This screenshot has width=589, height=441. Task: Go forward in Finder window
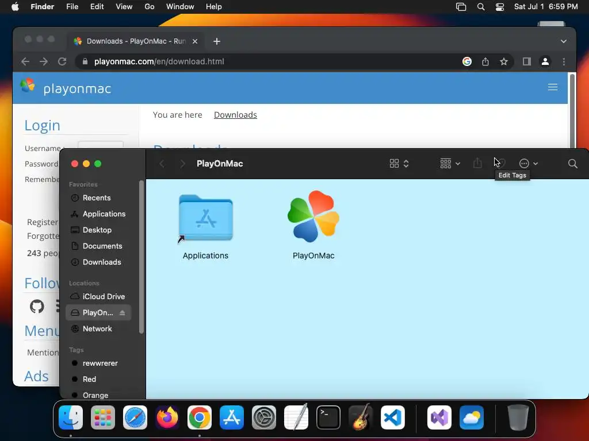182,164
